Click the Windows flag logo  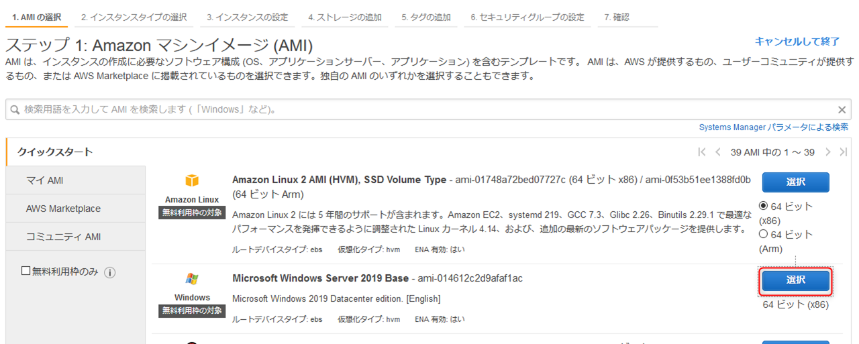(192, 278)
